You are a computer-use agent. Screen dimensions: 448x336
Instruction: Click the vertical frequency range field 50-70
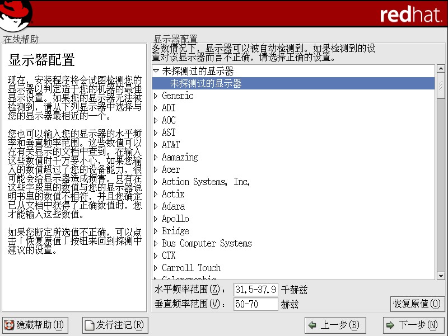coord(255,304)
